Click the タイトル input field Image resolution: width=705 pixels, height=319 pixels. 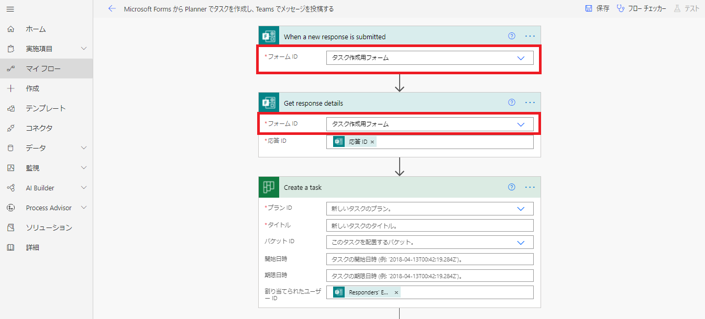(x=429, y=225)
